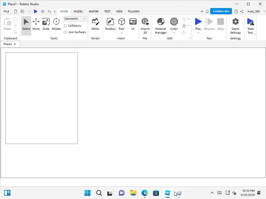Screen dimensions: 266x199
Task: Click the Group icon in Edit section
Action: tap(184, 19)
